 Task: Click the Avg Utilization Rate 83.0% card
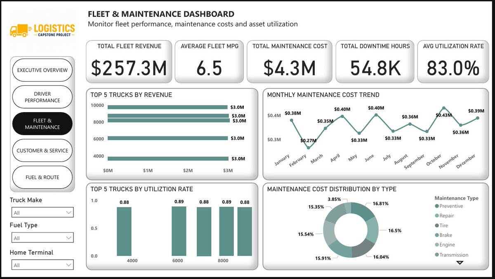[453, 61]
